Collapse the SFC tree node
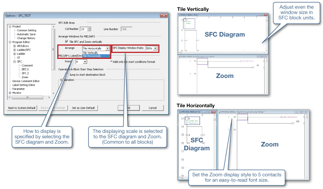This screenshot has width=323, height=189. pos(14,62)
